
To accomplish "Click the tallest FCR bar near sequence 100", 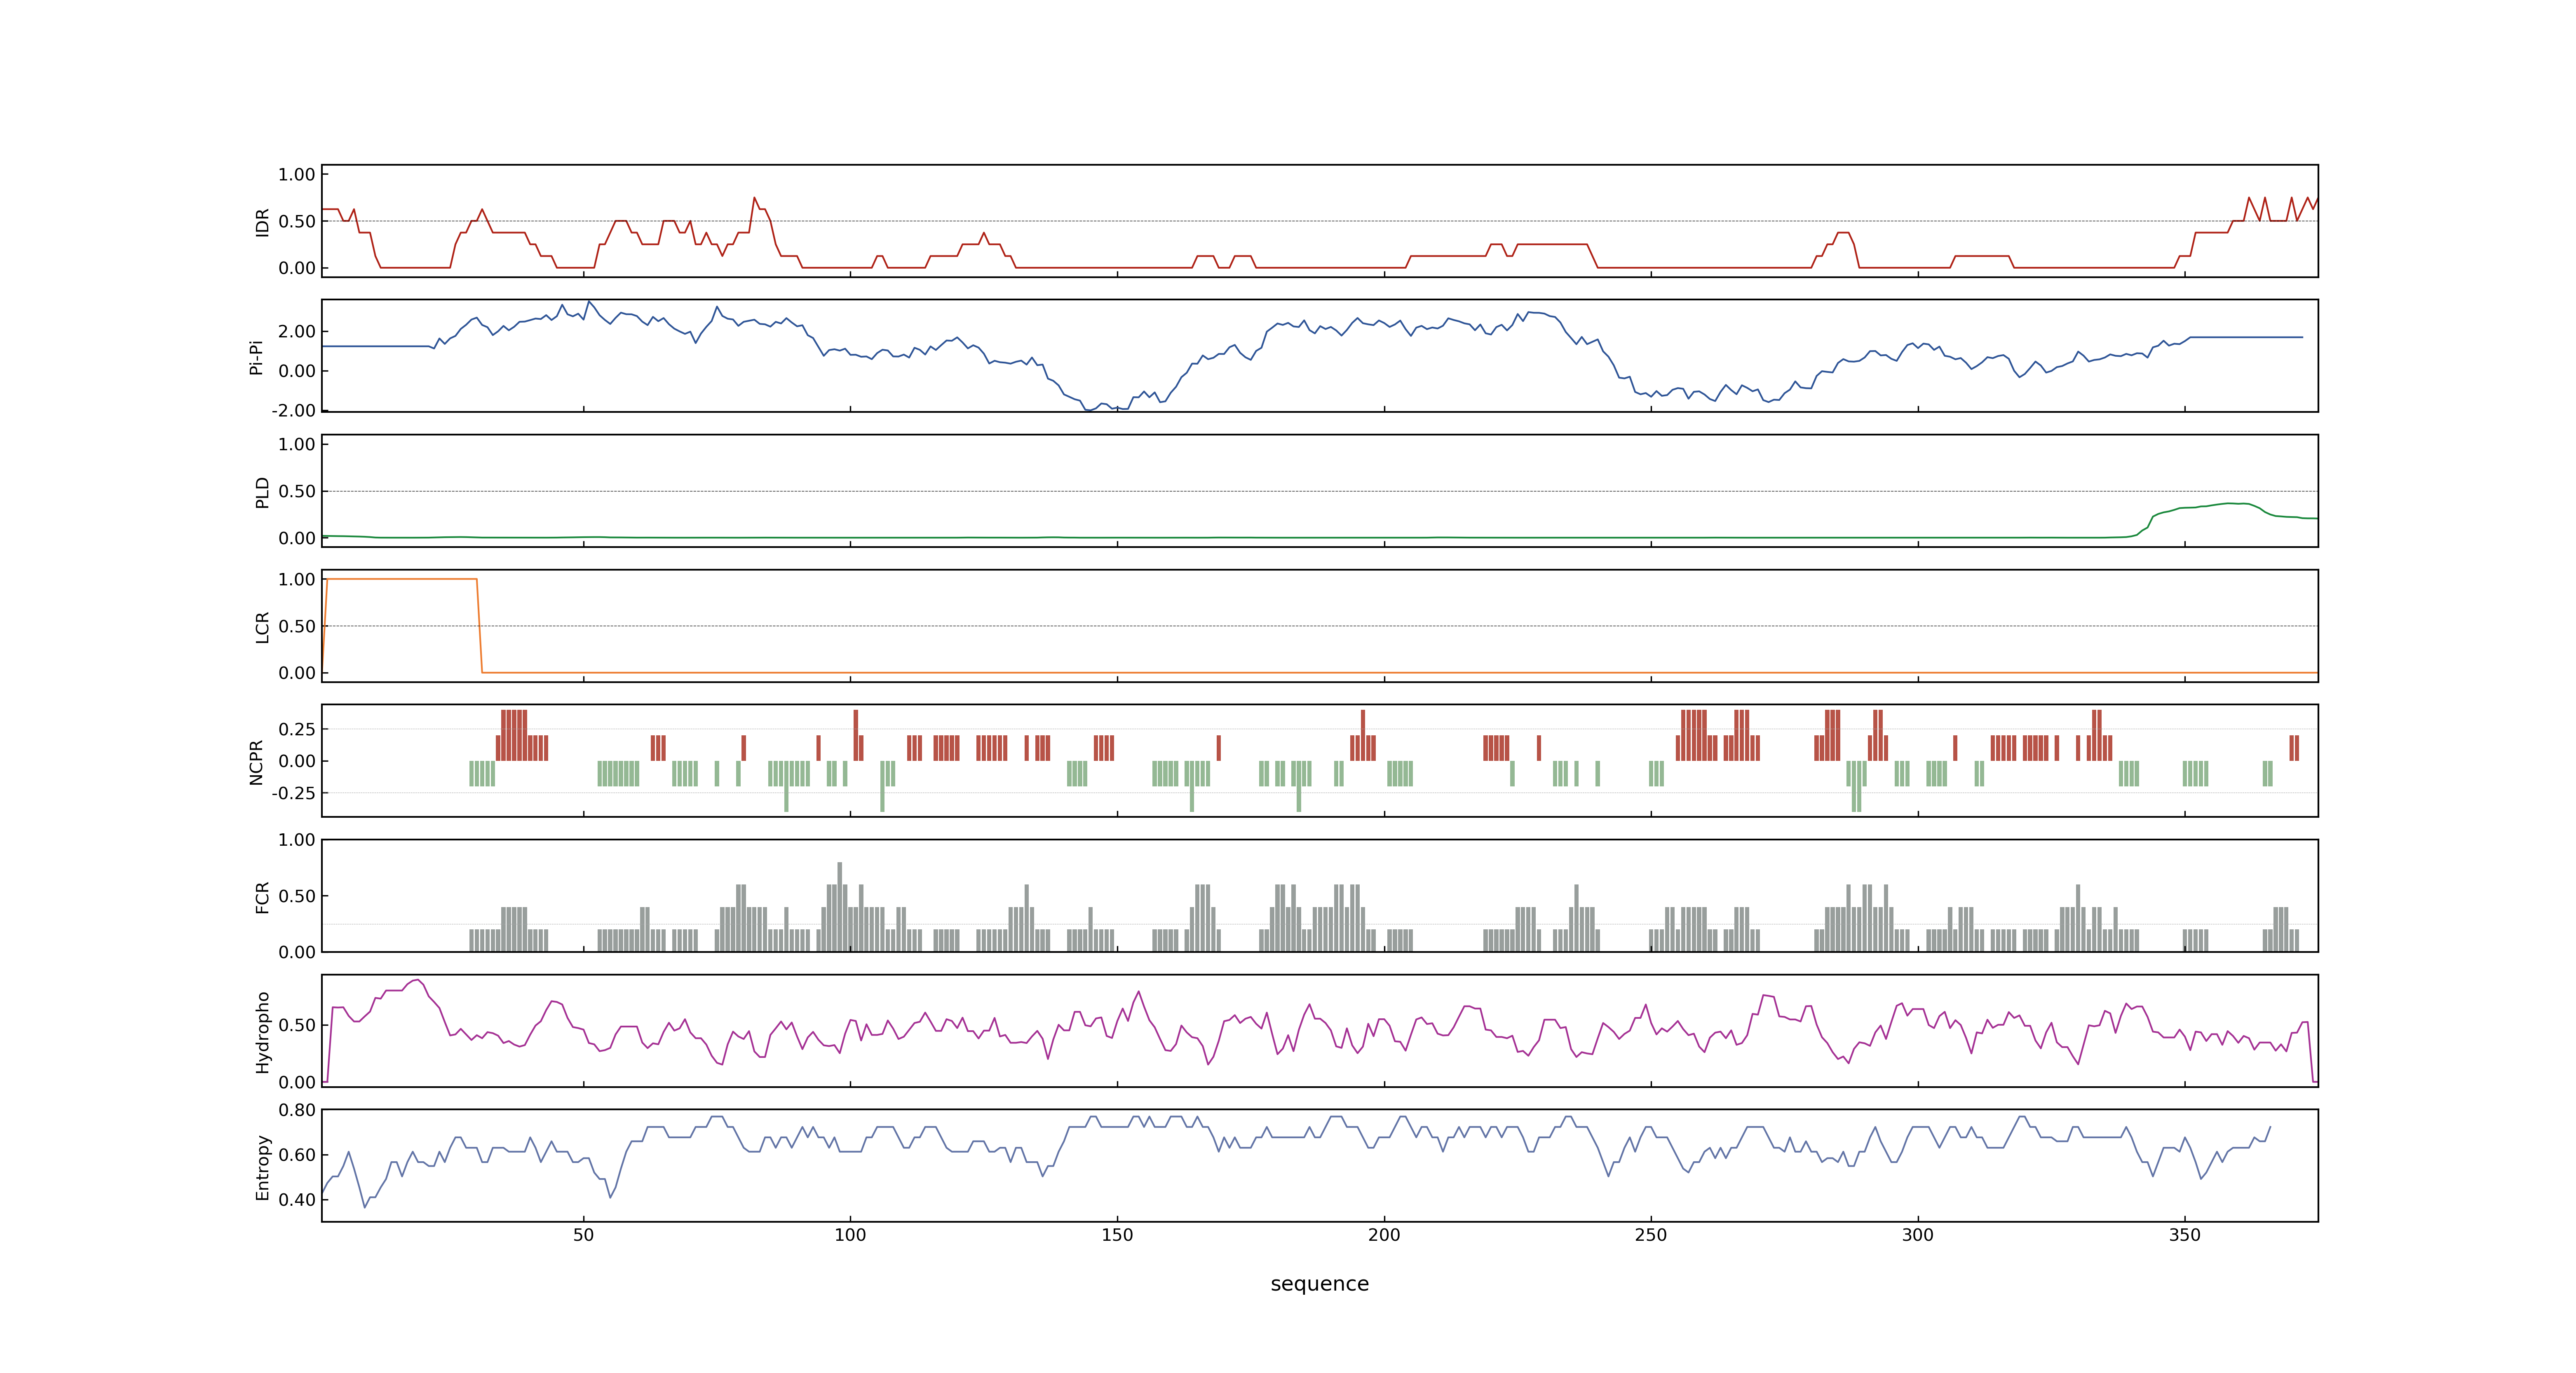I will 840,906.
